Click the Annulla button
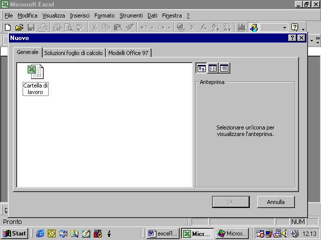This screenshot has width=321, height=240. coord(276,202)
